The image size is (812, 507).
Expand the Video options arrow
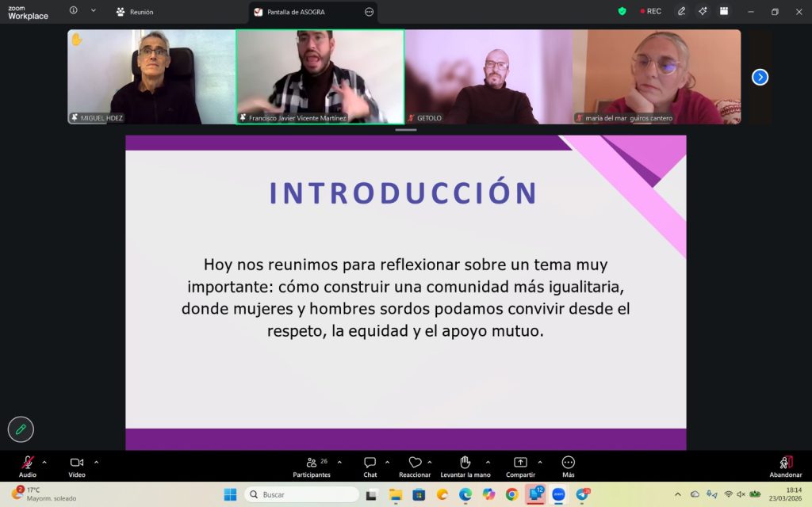click(97, 462)
